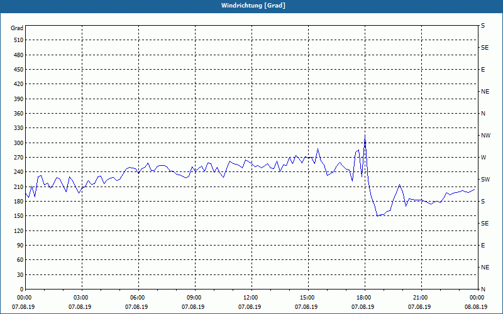
Task: Click the 60 degree axis label
Action: click(20, 259)
